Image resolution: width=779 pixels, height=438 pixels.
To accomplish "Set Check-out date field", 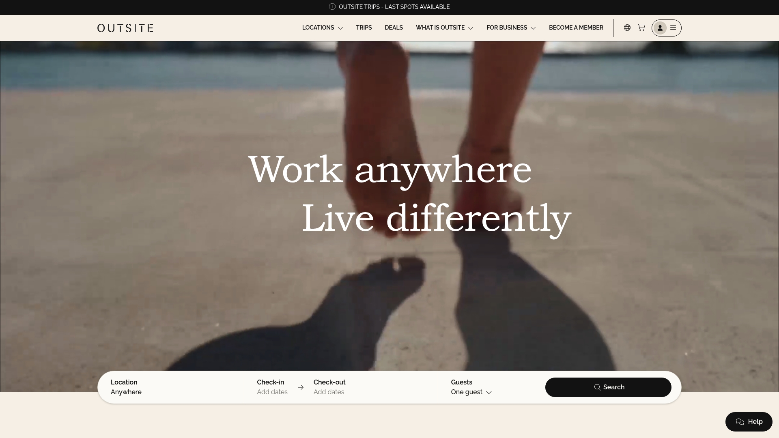I will [x=329, y=387].
